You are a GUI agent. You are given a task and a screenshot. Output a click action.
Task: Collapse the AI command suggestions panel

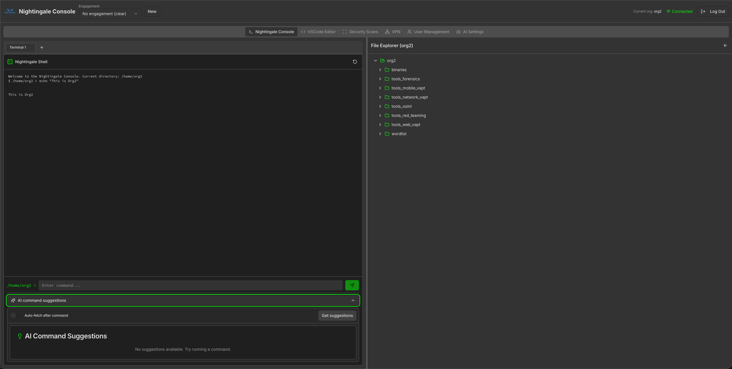click(x=353, y=300)
